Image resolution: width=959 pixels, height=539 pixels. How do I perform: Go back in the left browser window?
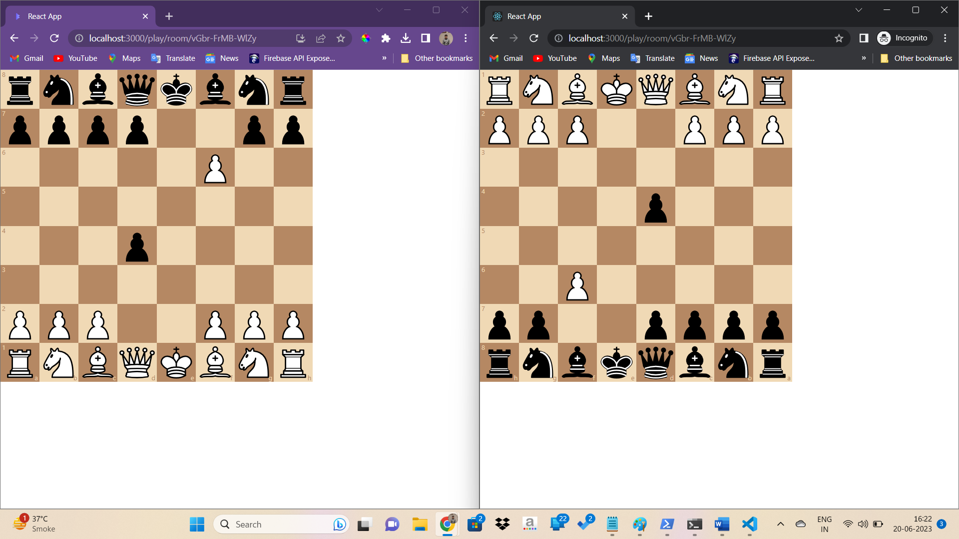coord(14,38)
